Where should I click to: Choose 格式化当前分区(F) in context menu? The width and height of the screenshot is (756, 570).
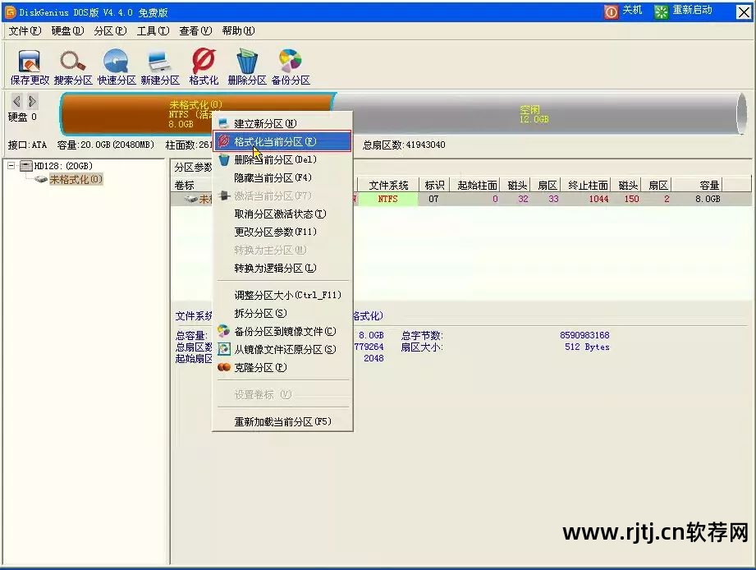pos(282,141)
